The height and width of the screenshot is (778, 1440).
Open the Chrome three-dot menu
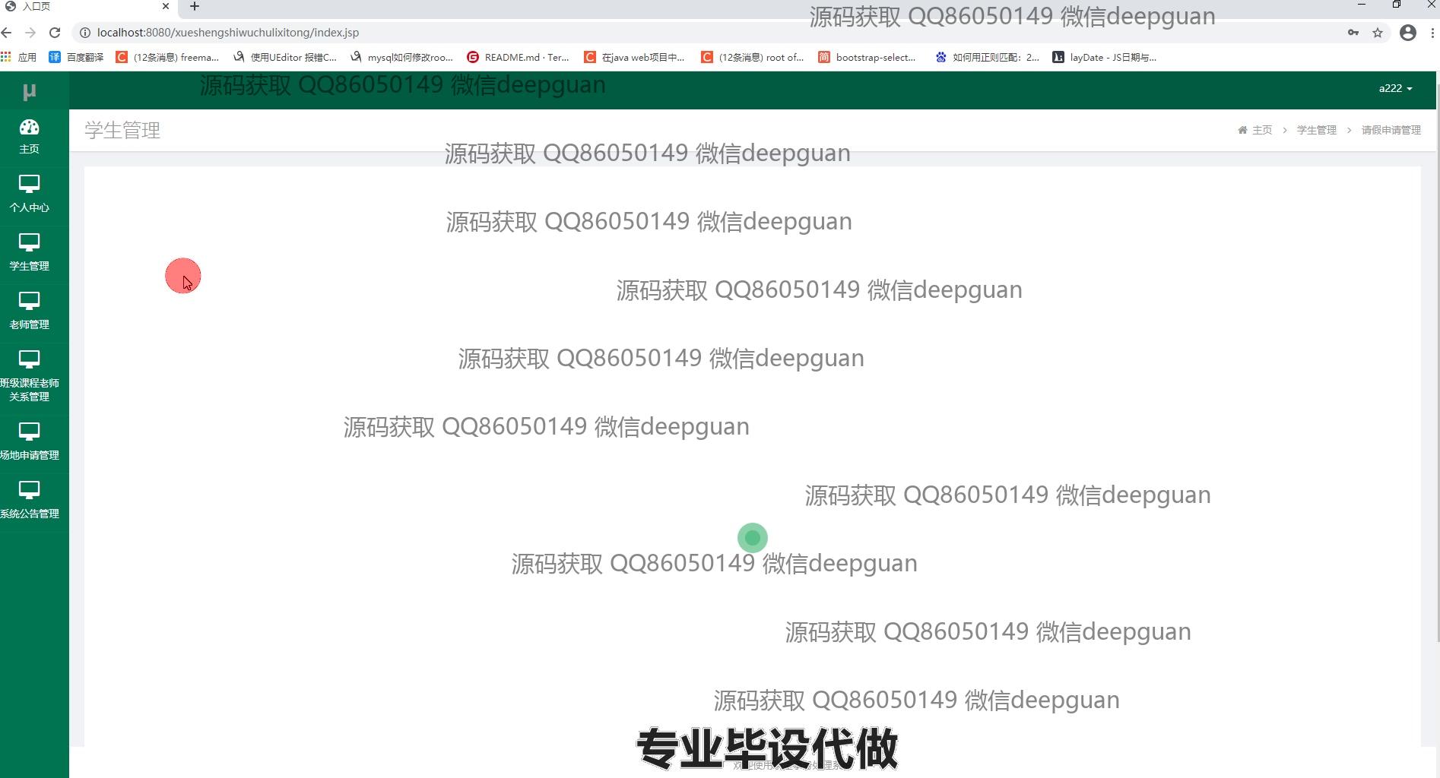tap(1432, 33)
